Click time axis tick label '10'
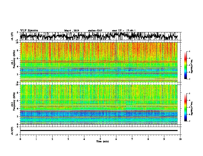The height and width of the screenshot is (156, 203). click(x=180, y=139)
